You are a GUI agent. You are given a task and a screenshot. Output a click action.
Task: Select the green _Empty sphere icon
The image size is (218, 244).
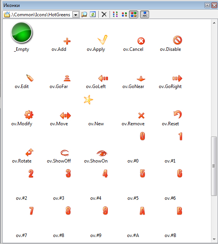(x=22, y=33)
